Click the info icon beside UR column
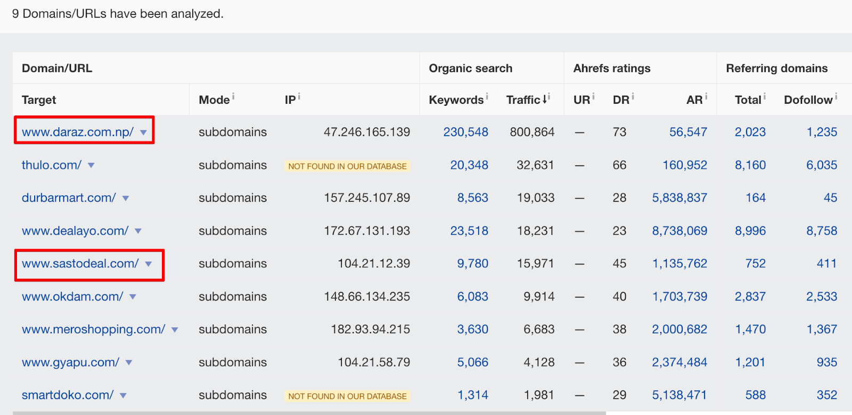852x415 pixels. pyautogui.click(x=593, y=96)
